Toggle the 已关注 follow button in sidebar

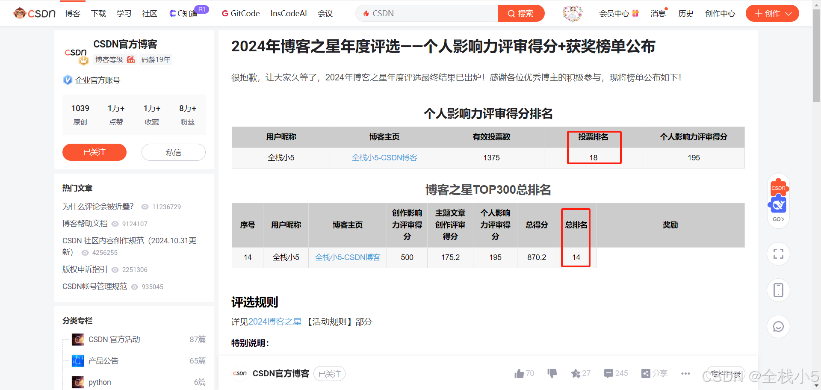click(95, 152)
